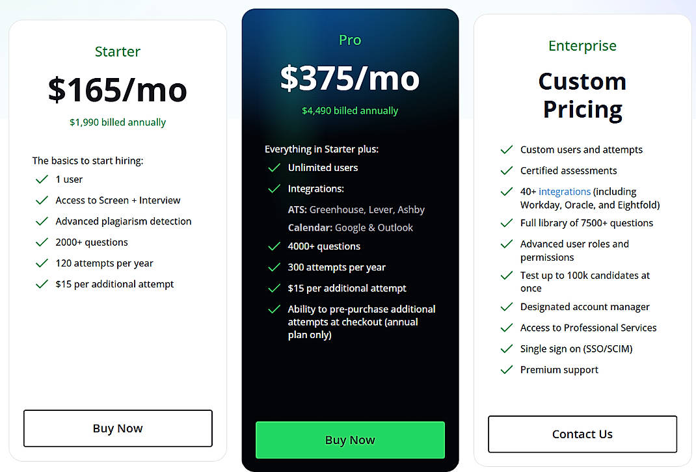Click "Custom Pricing" in the Enterprise card
This screenshot has width=696, height=472.
(x=582, y=95)
